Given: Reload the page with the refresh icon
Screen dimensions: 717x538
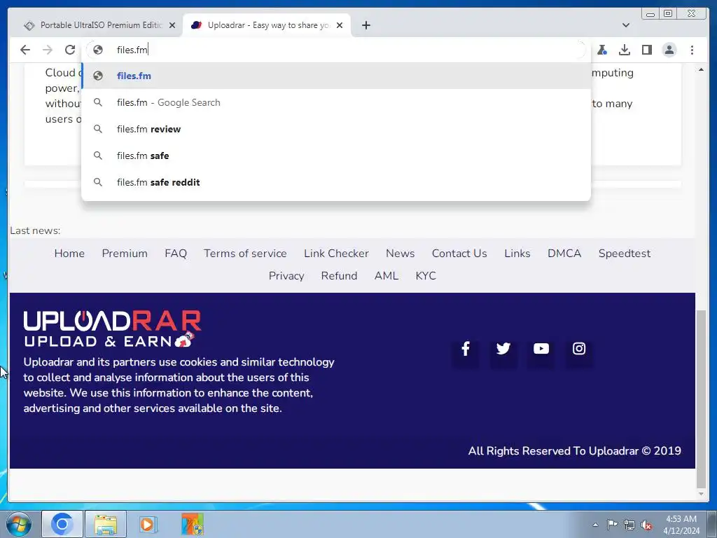Looking at the screenshot, I should [70, 50].
